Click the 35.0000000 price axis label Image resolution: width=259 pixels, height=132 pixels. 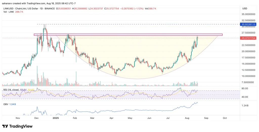coord(249,14)
